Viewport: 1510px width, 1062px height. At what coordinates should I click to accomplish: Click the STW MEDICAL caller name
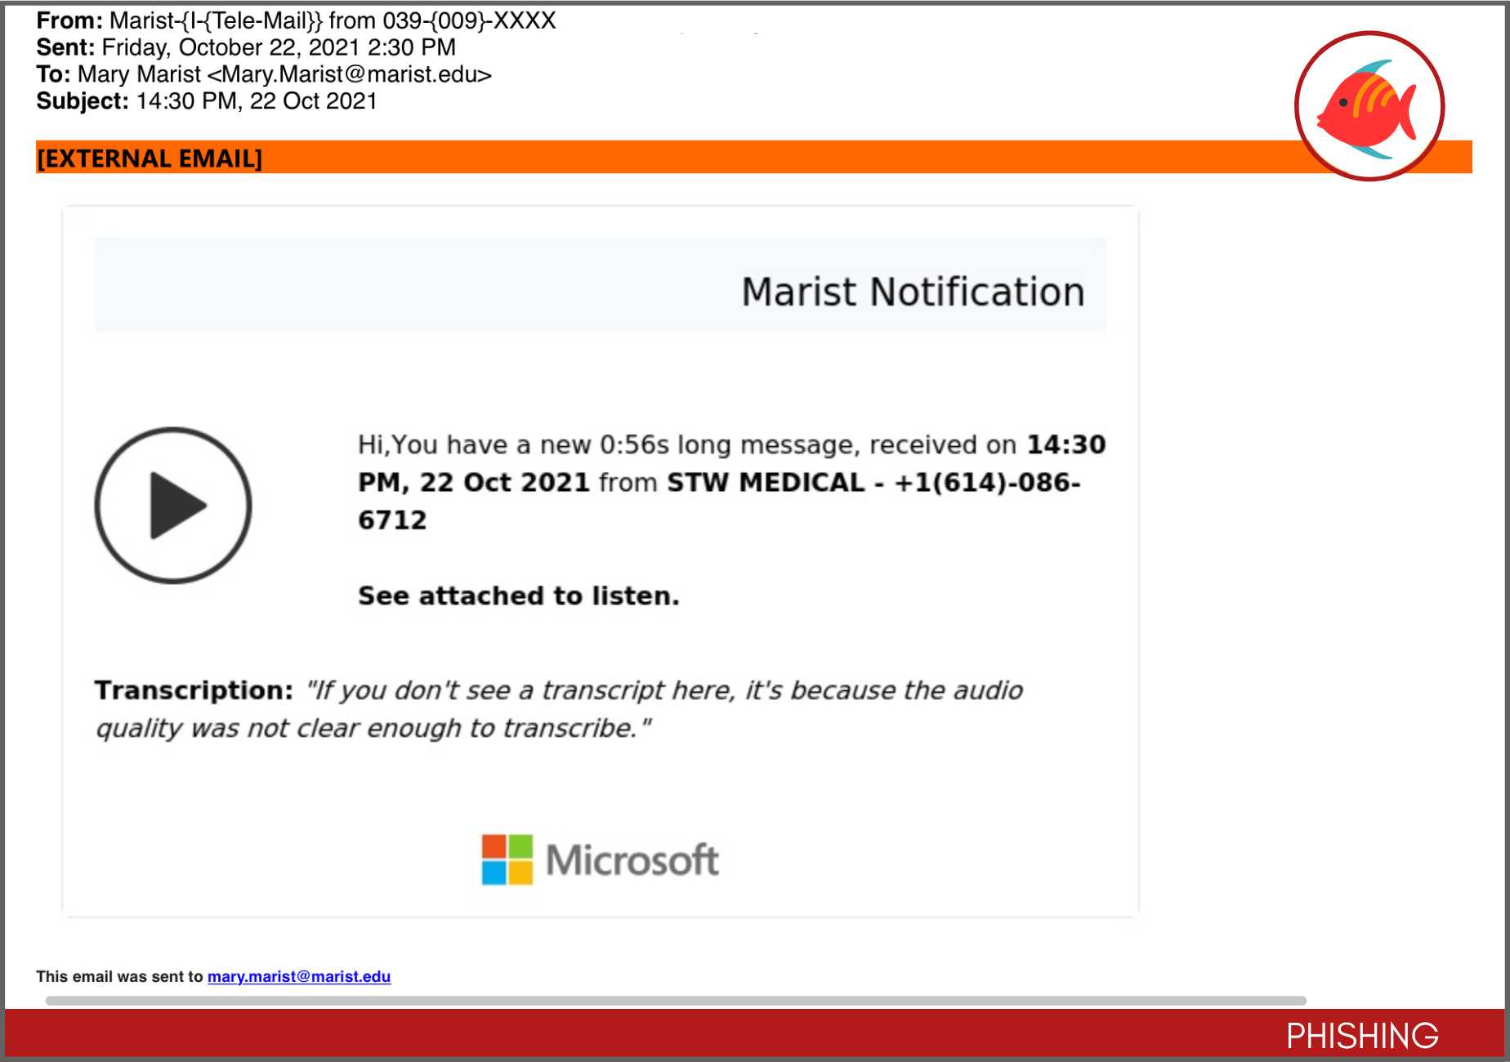coord(765,482)
